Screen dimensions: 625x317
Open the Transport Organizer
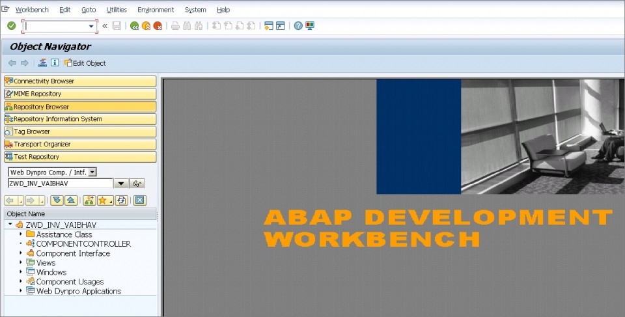point(80,145)
